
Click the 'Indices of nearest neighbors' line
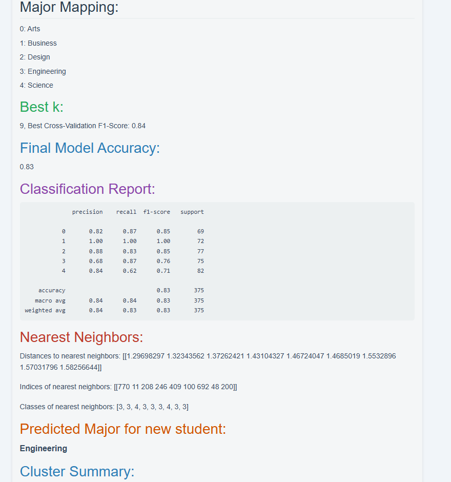(x=128, y=387)
